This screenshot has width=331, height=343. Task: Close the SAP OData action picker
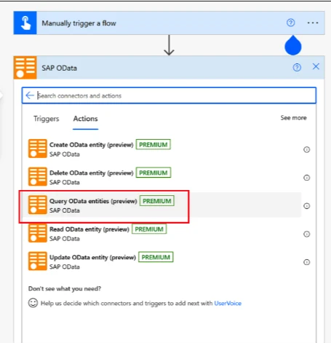(316, 66)
